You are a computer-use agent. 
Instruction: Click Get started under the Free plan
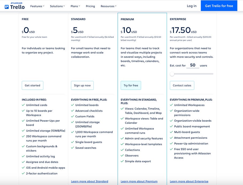32,85
